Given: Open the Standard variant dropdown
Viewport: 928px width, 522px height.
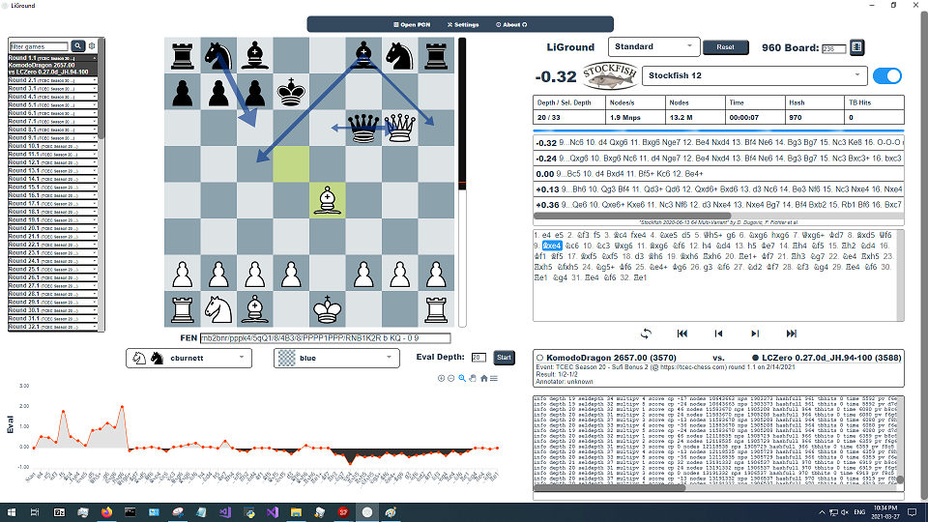Looking at the screenshot, I should pos(654,46).
